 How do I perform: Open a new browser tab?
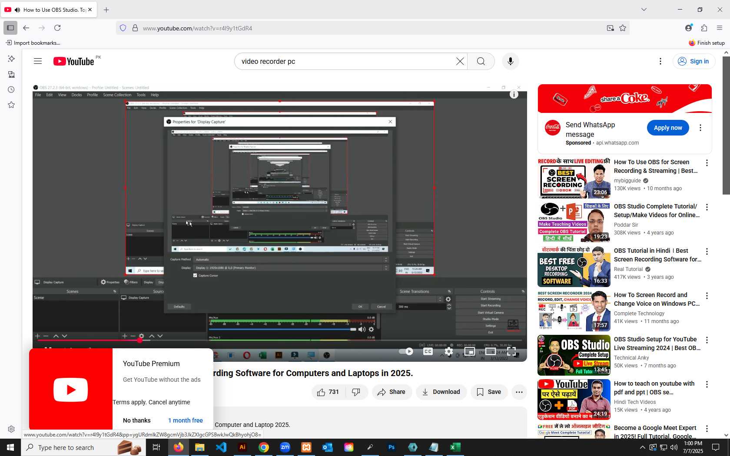point(106,10)
